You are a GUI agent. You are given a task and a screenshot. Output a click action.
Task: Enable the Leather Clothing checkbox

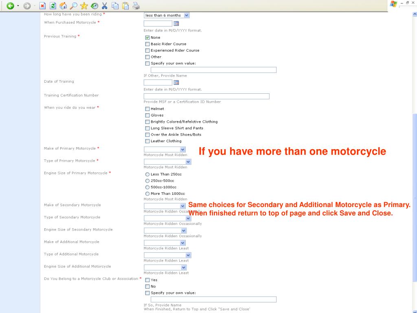coord(147,141)
